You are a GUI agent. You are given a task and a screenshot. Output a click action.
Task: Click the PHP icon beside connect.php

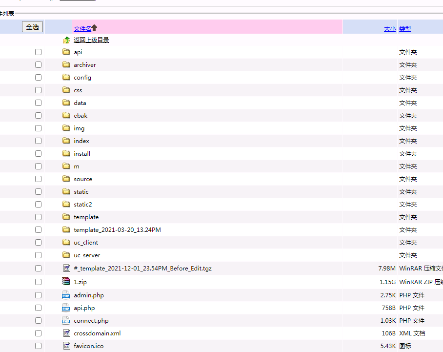[x=66, y=321]
